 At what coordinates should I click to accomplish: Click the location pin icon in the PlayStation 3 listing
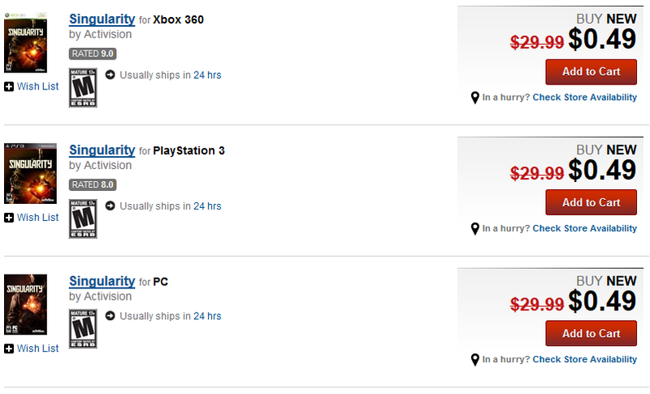pos(475,229)
